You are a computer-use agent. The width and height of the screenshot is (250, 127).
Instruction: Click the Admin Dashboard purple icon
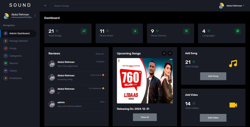pyautogui.click(x=6, y=34)
